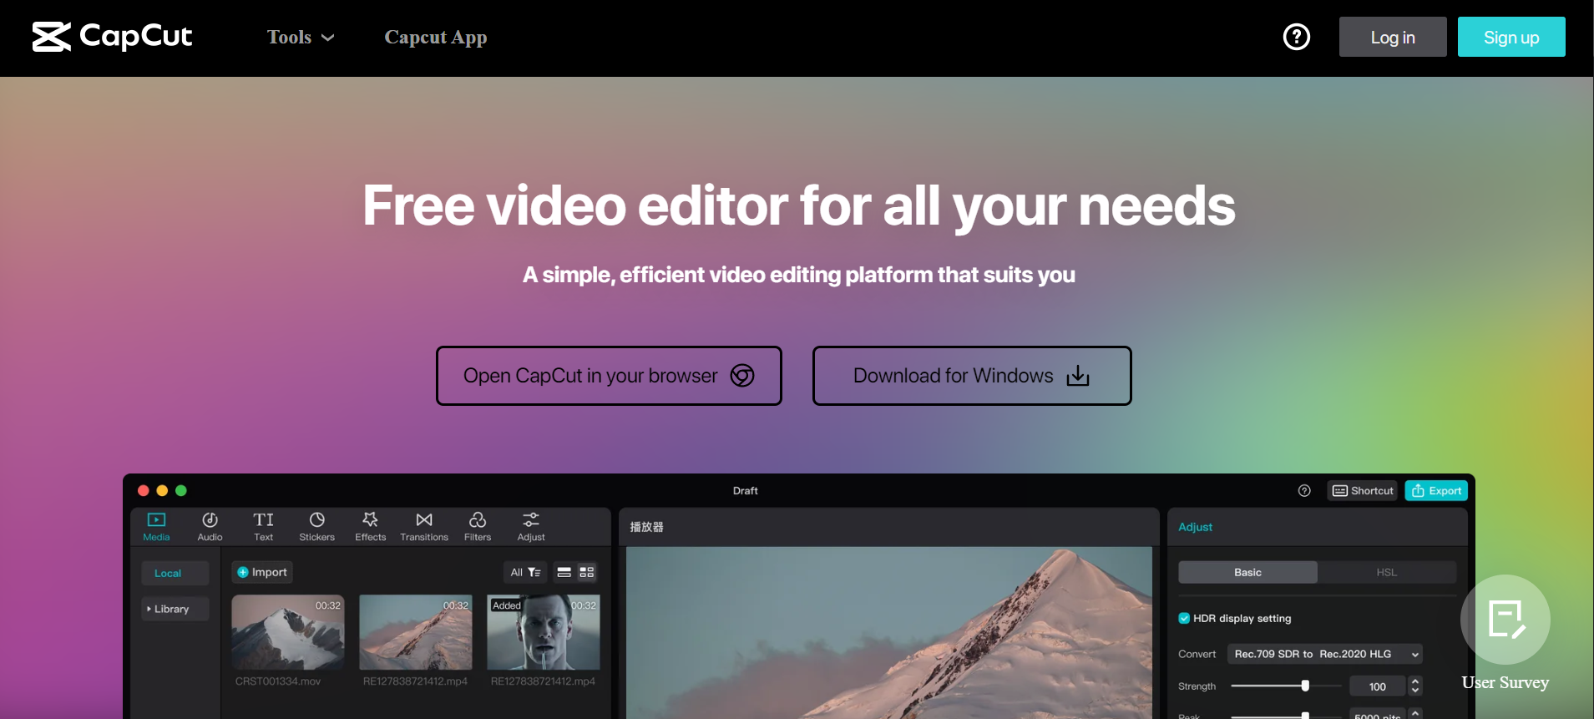This screenshot has height=719, width=1594.
Task: Click Download for Windows button
Action: [x=972, y=376]
